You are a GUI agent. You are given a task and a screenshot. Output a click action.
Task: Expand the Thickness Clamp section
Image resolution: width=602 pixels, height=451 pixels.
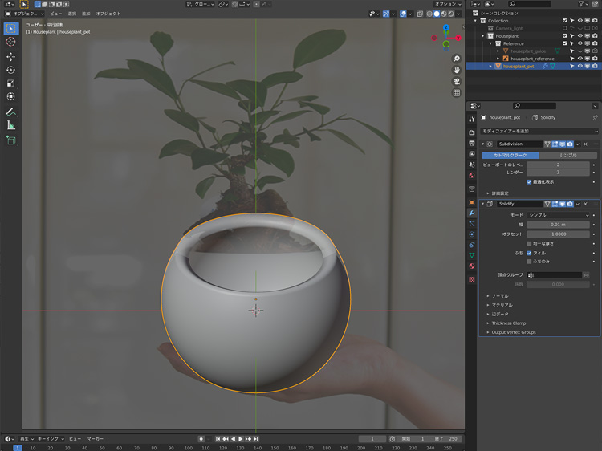(x=508, y=323)
